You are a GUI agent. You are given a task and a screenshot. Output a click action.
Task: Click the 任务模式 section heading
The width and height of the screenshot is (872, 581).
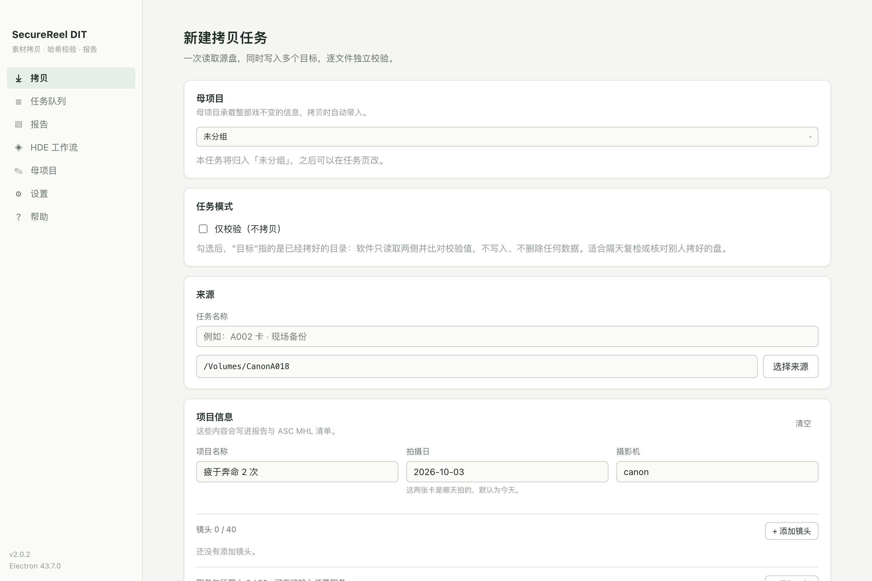tap(214, 206)
